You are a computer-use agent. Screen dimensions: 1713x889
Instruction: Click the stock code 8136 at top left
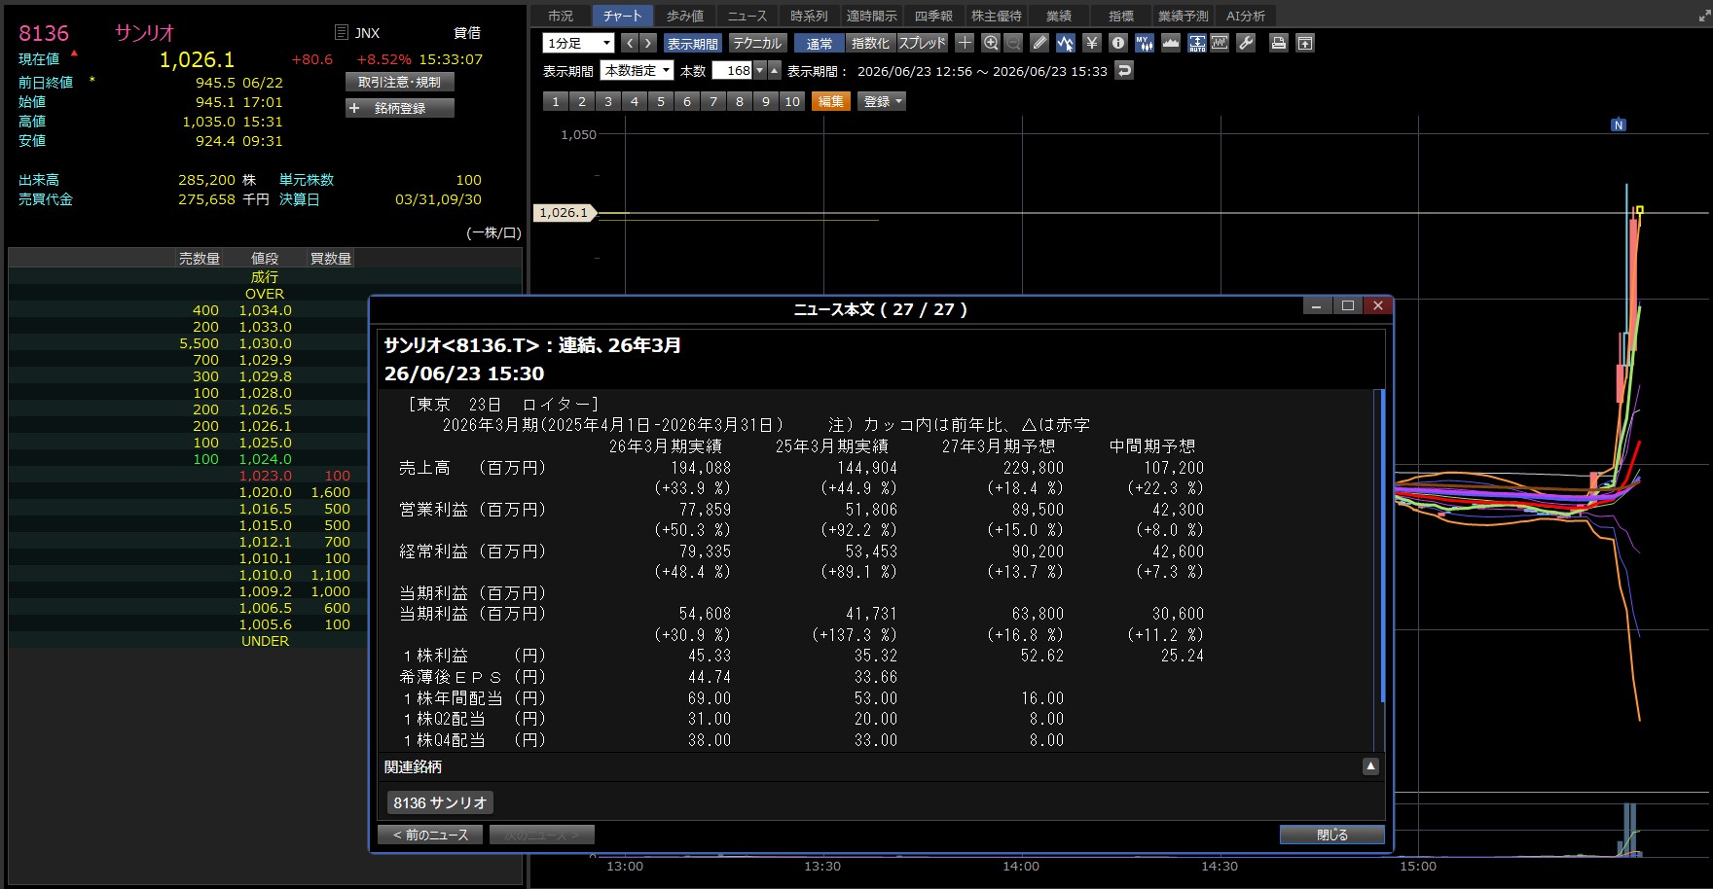(x=44, y=33)
